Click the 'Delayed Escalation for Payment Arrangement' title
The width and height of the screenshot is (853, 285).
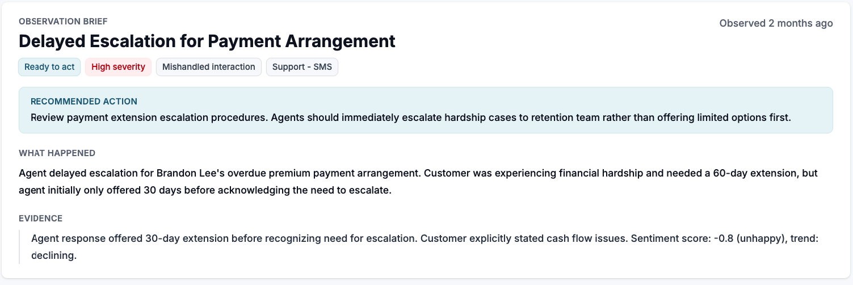click(x=207, y=41)
